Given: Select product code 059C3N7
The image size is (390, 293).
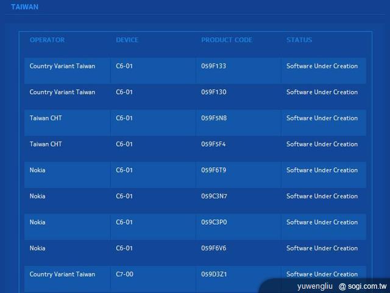Looking at the screenshot, I should [213, 197].
